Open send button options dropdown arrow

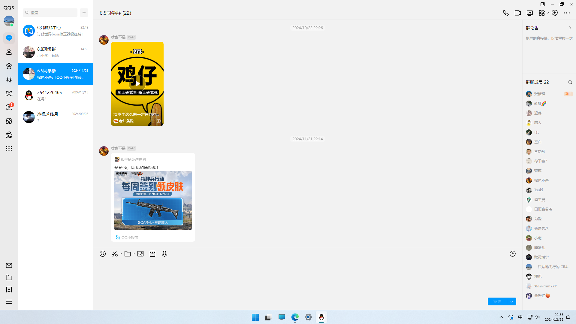click(512, 301)
